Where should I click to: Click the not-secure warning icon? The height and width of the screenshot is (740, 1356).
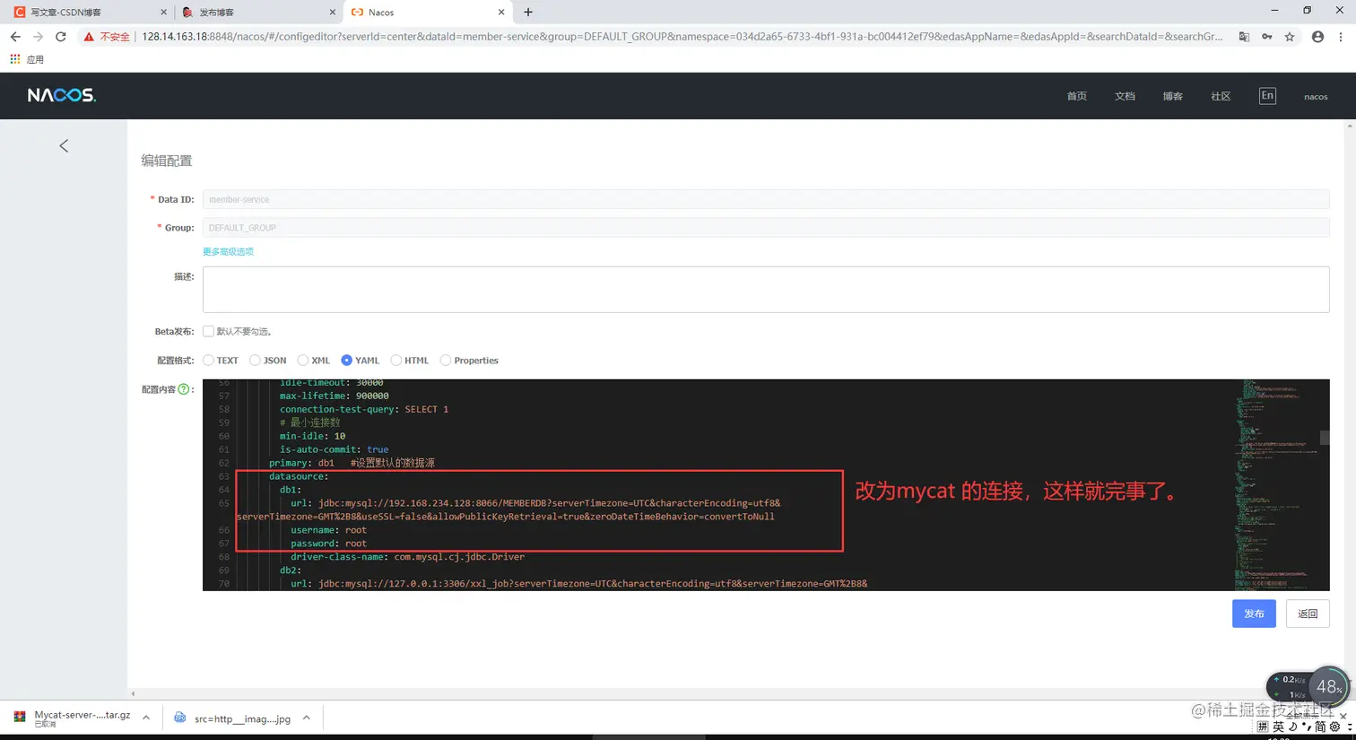tap(89, 37)
